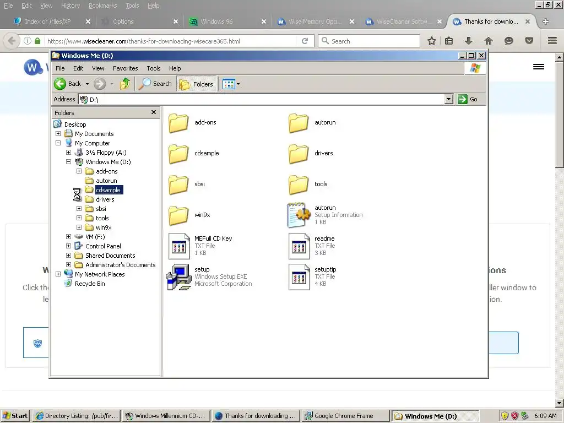The image size is (564, 423).
Task: Select the tools folder icon
Action: (x=299, y=185)
